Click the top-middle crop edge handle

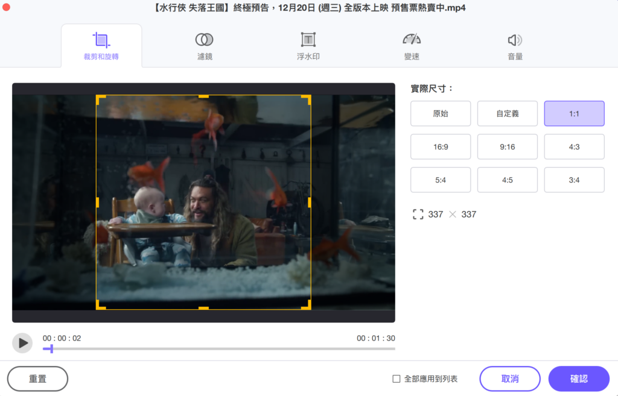coord(203,96)
